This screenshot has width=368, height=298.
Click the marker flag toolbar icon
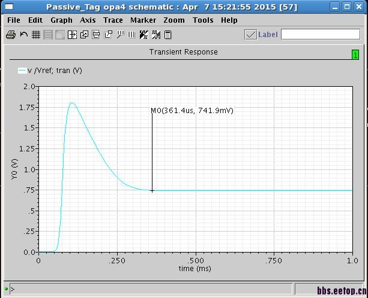pyautogui.click(x=121, y=35)
